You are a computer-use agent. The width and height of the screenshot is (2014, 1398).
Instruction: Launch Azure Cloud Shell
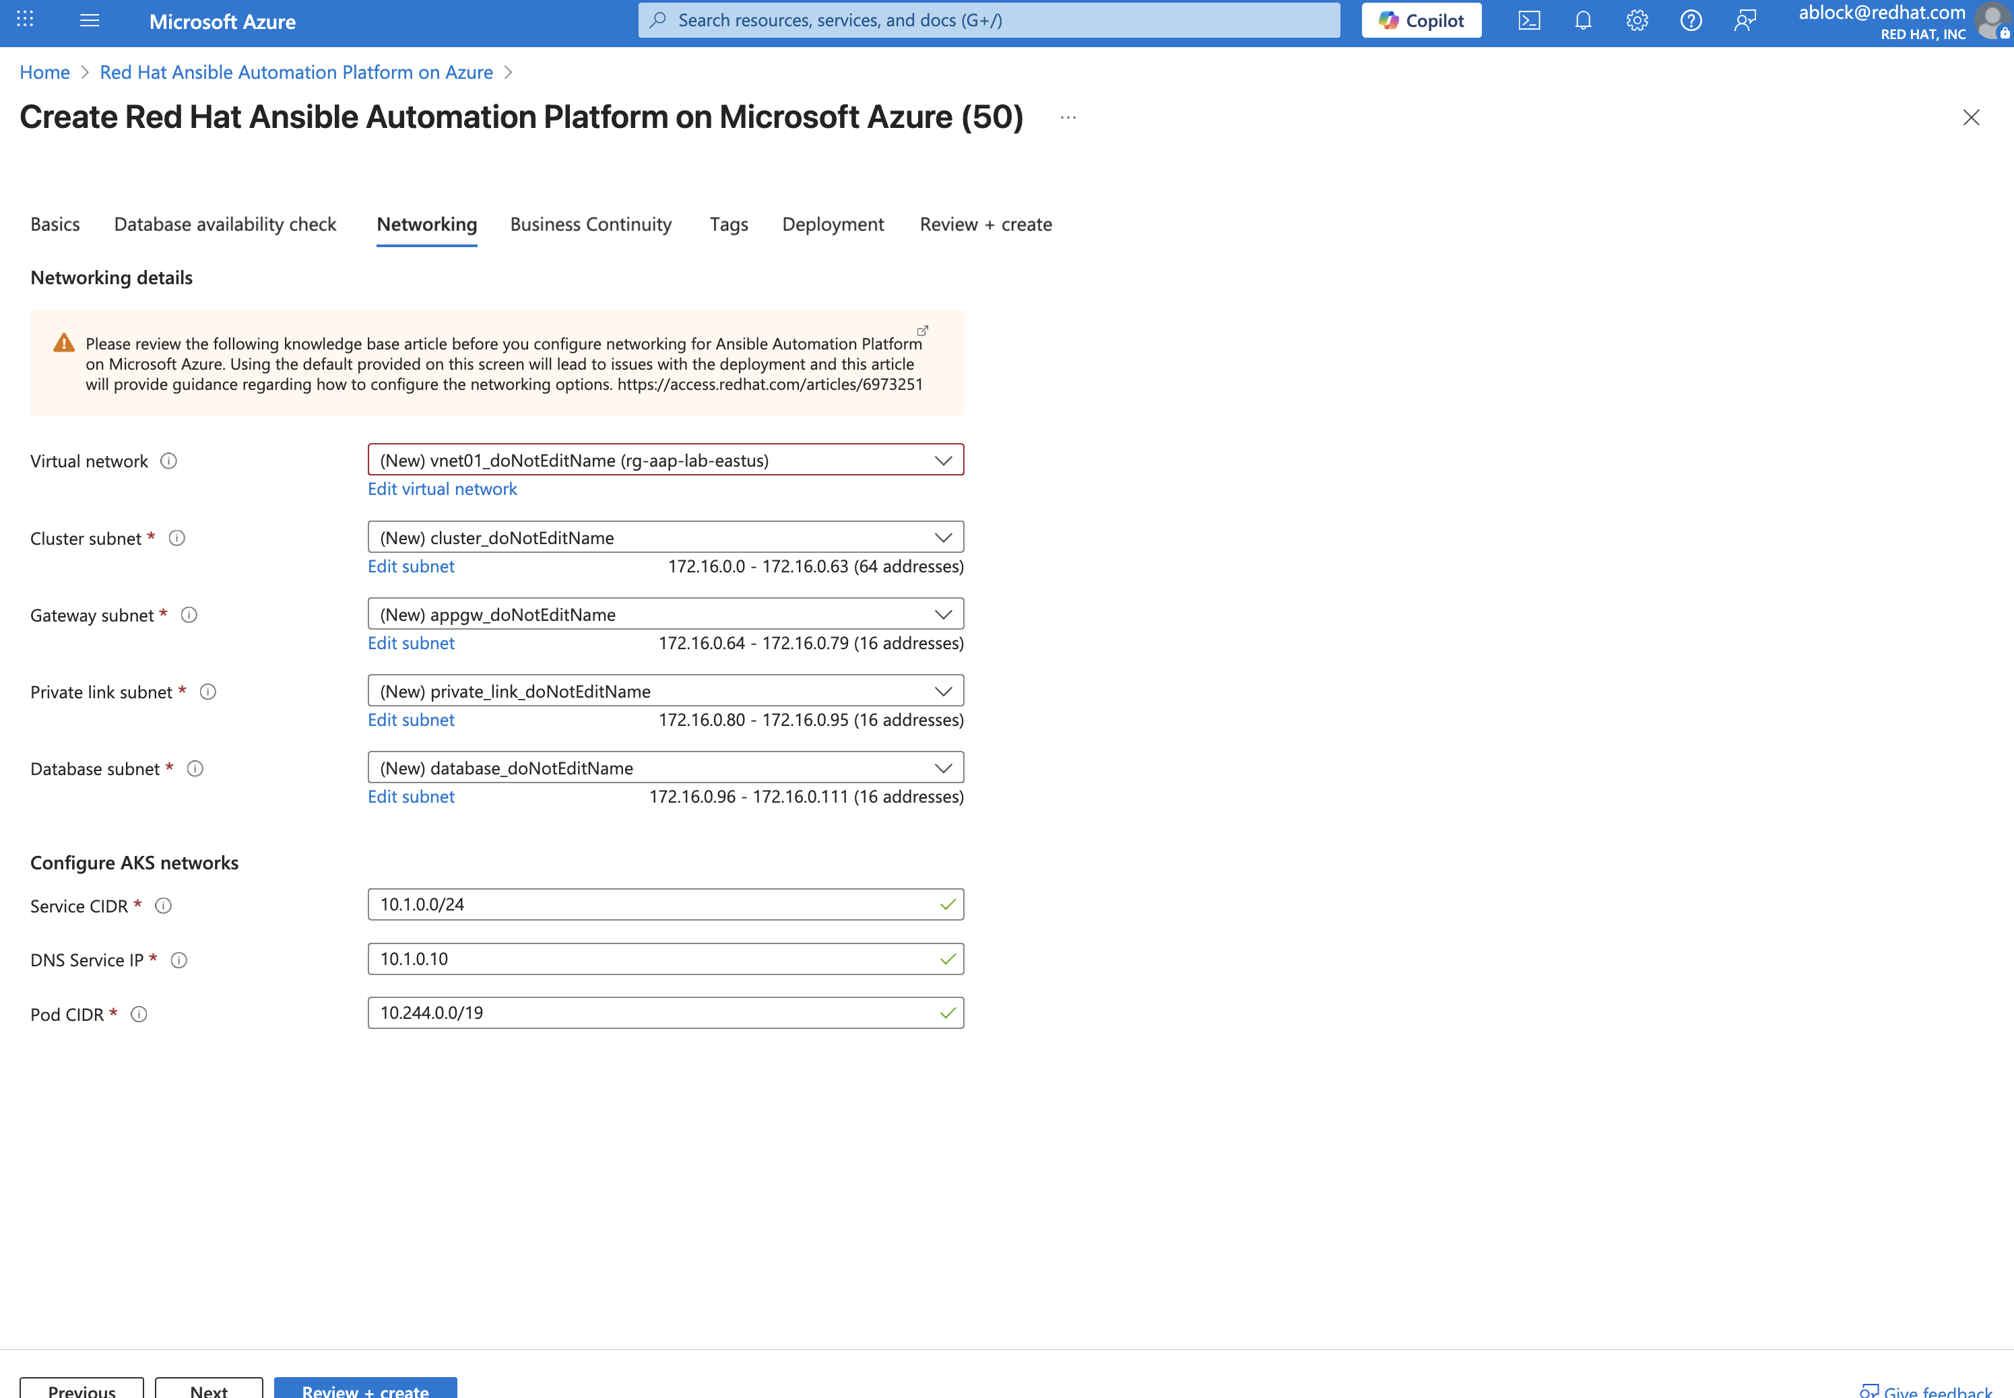[x=1530, y=20]
